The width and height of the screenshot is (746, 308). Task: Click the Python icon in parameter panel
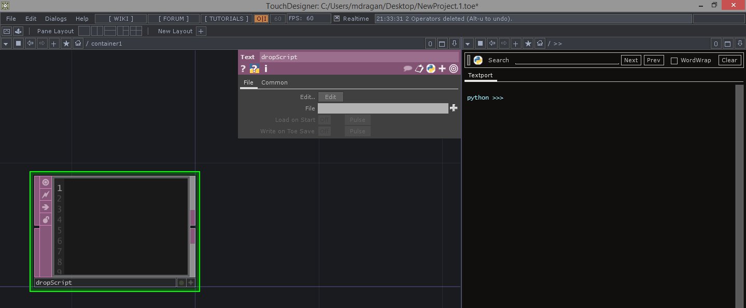point(430,68)
